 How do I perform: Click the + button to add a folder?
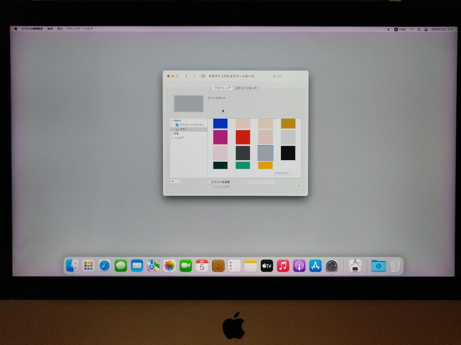pyautogui.click(x=173, y=181)
